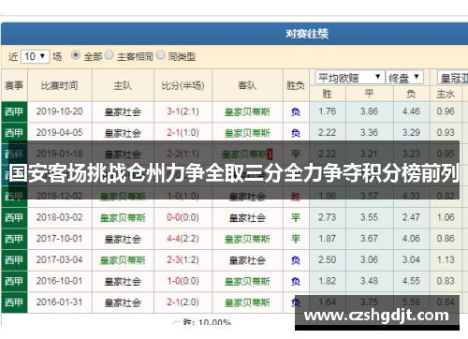Click 西甲 league tag on 2016-01-31 row
468x339 pixels.
pyautogui.click(x=14, y=302)
